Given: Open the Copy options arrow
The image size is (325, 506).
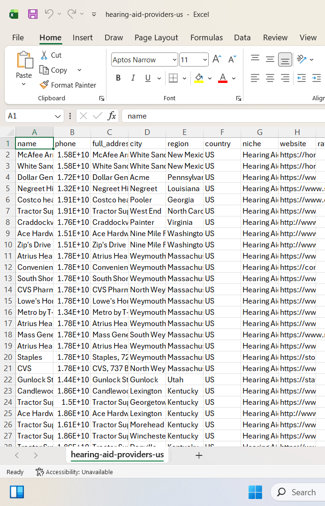Looking at the screenshot, I should click(79, 70).
